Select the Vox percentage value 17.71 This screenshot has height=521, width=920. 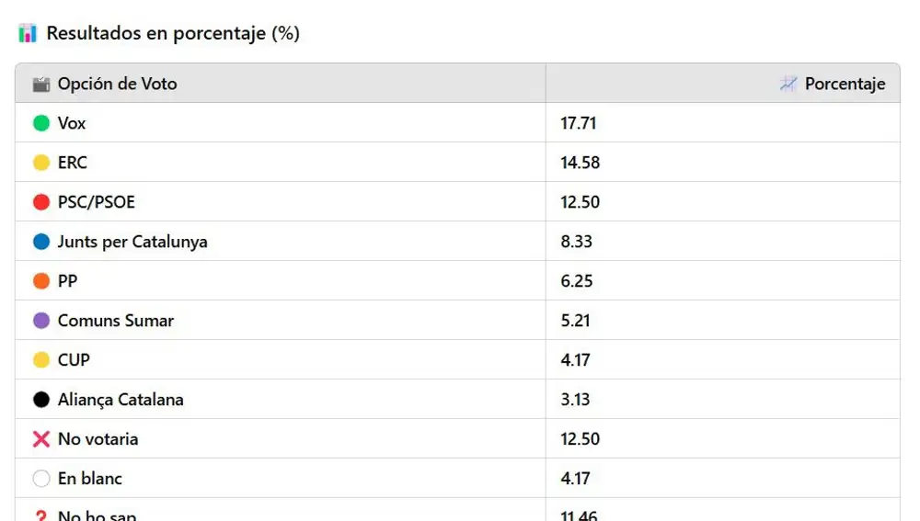click(x=579, y=123)
